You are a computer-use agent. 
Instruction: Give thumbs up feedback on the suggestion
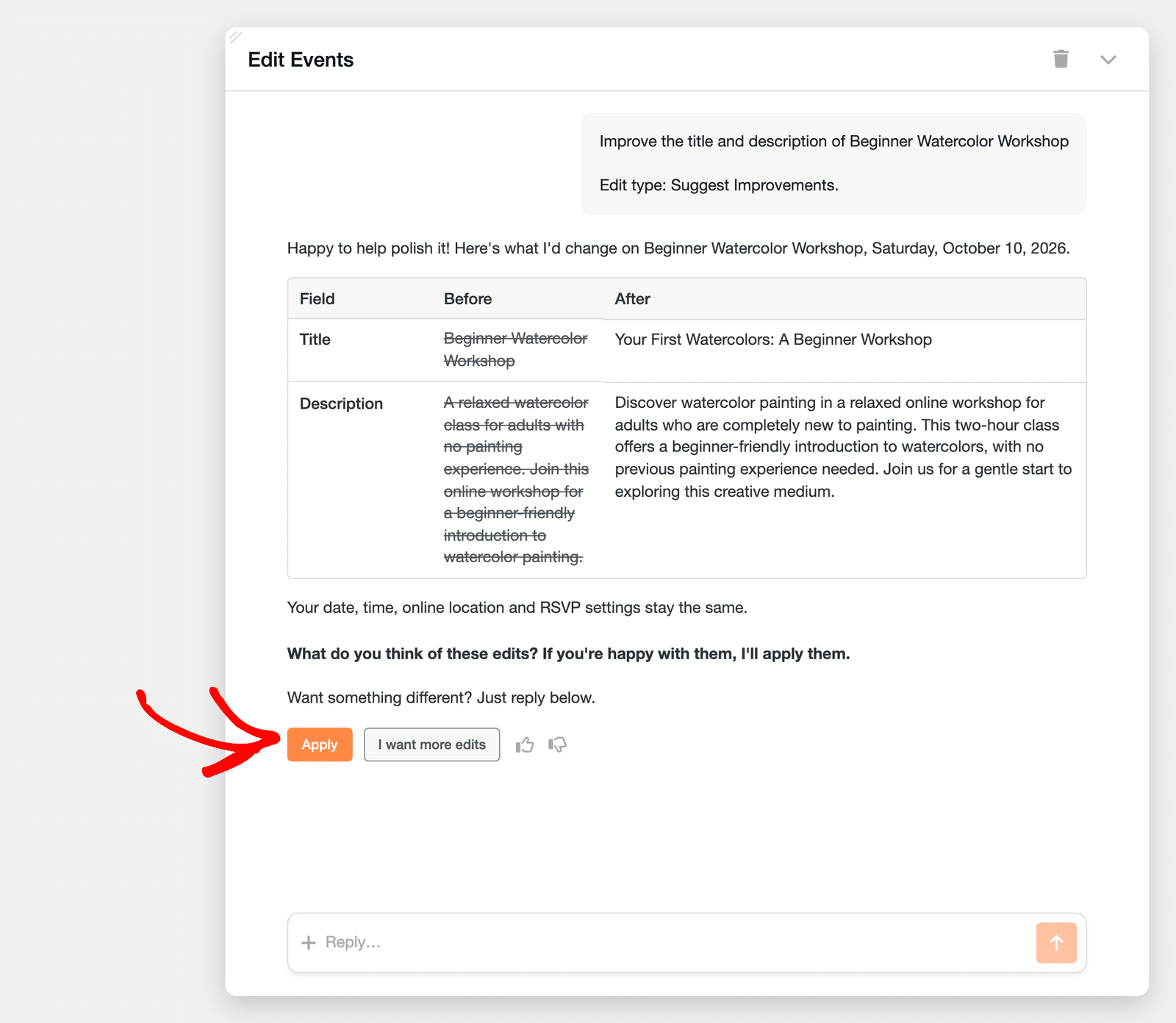pyautogui.click(x=525, y=744)
